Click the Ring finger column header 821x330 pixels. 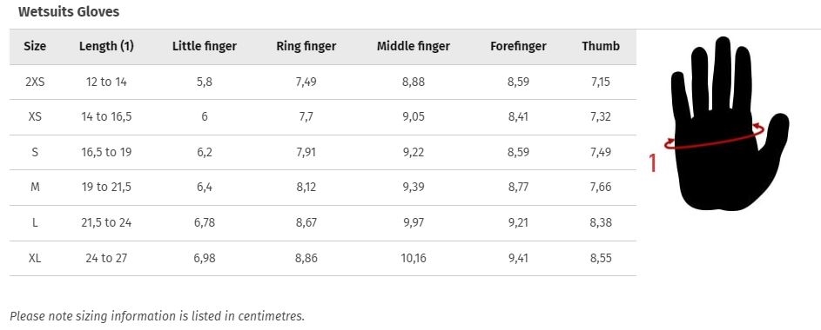point(306,46)
